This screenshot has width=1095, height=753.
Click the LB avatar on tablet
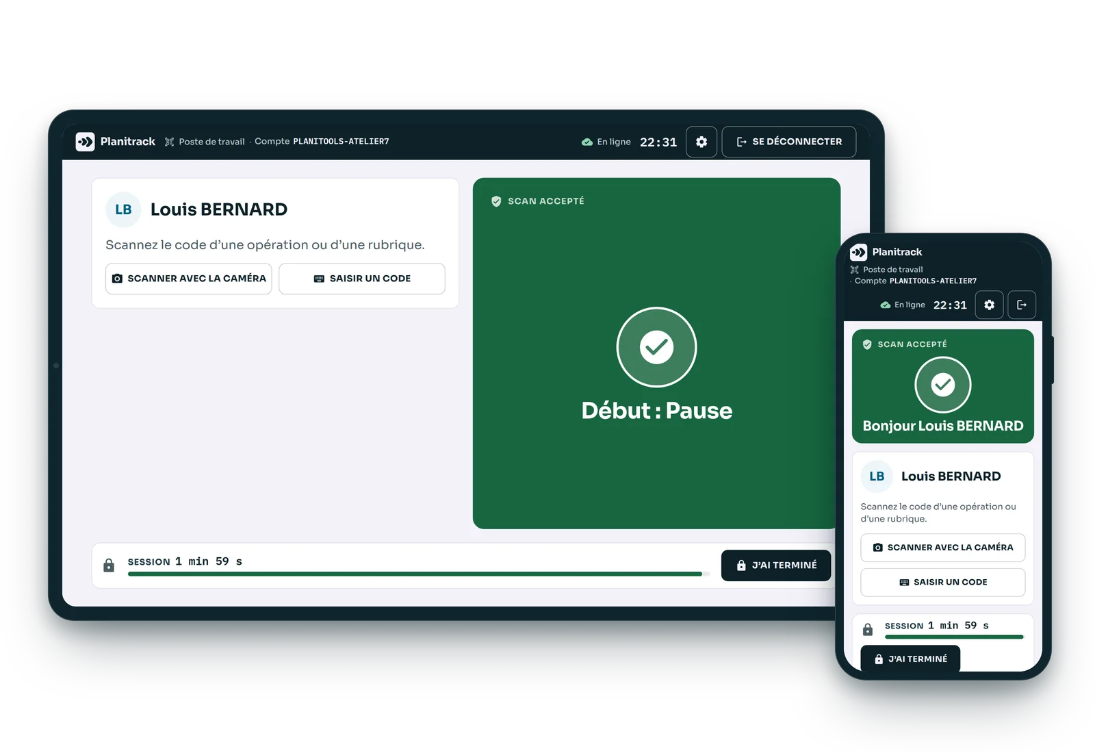pyautogui.click(x=123, y=209)
